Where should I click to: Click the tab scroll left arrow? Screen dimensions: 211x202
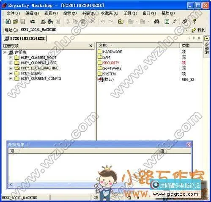(x=189, y=38)
